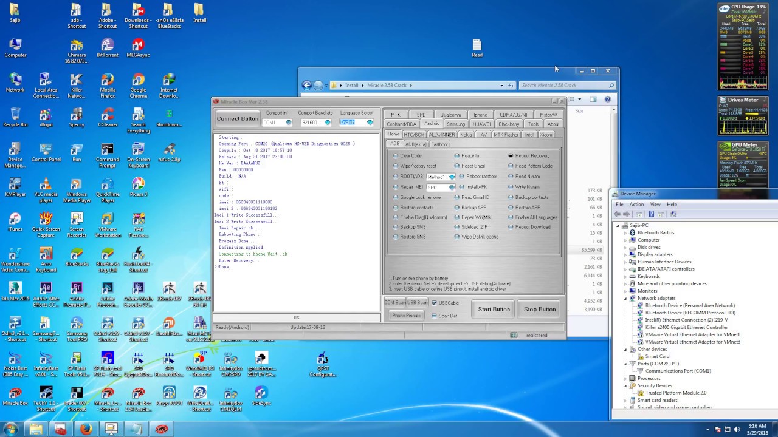The width and height of the screenshot is (778, 437).
Task: Toggle the USBCable checkbox
Action: 434,303
